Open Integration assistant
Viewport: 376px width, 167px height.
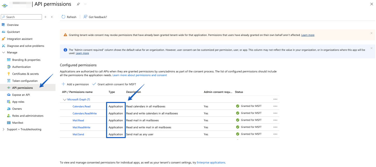pos(20,39)
